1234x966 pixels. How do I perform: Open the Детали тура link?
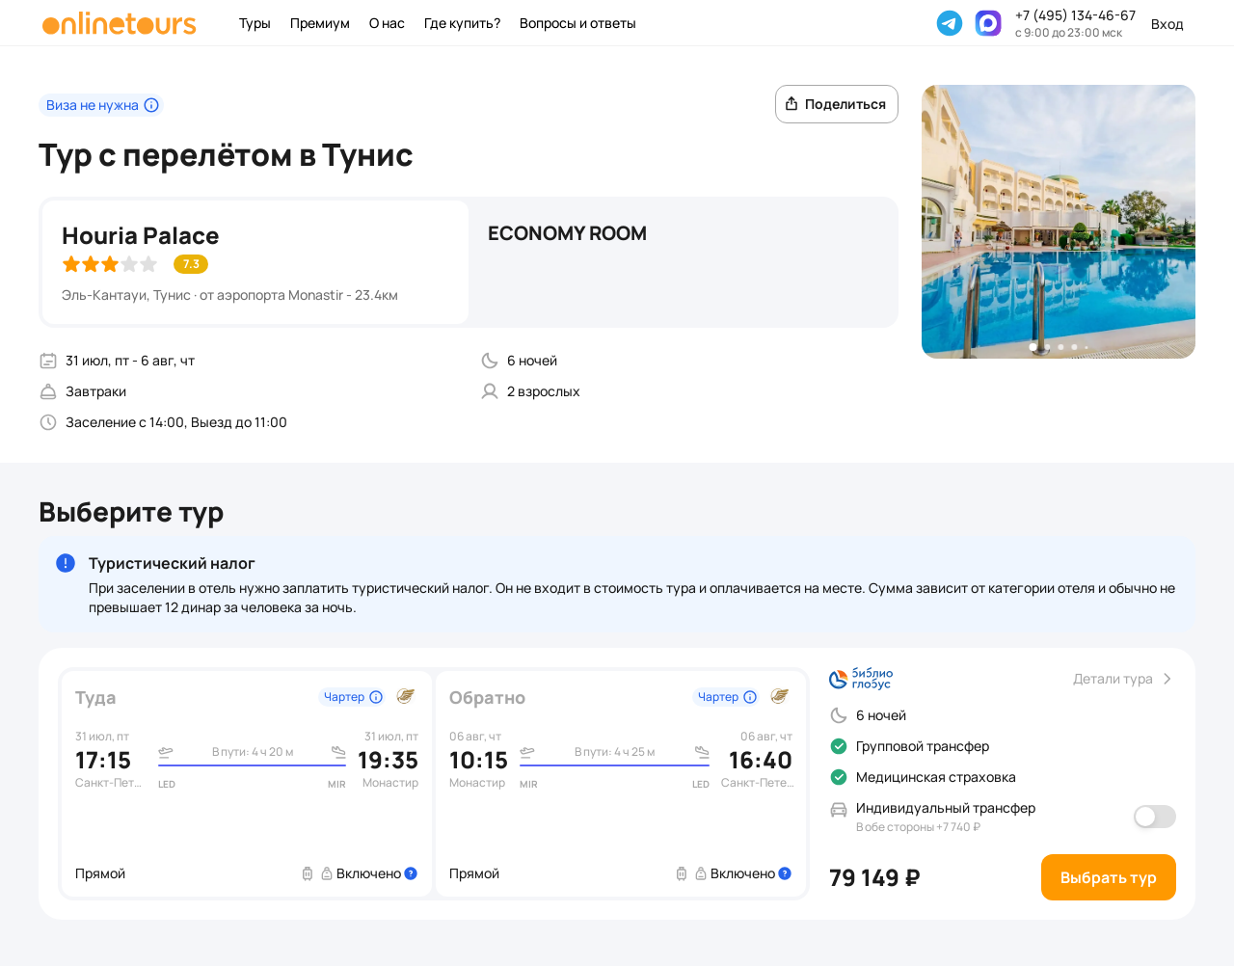(x=1123, y=679)
